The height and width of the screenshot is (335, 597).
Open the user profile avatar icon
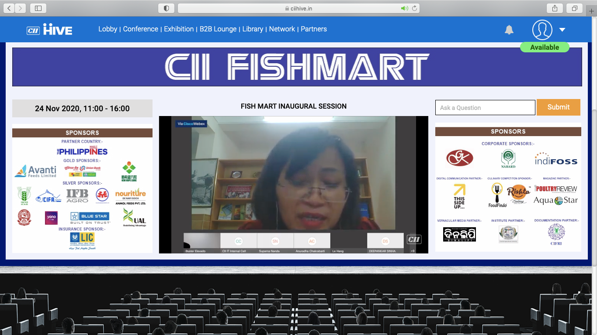(x=542, y=30)
